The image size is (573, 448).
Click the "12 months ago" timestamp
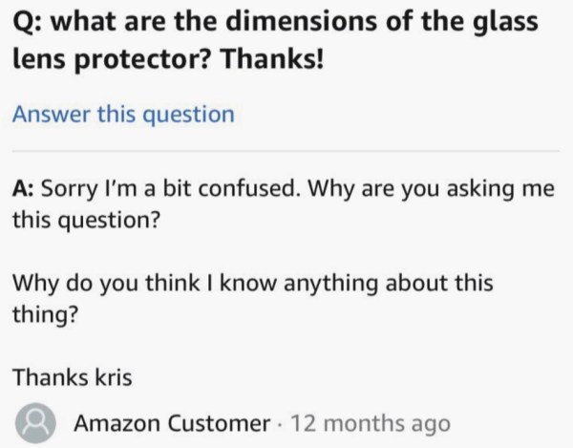click(370, 422)
